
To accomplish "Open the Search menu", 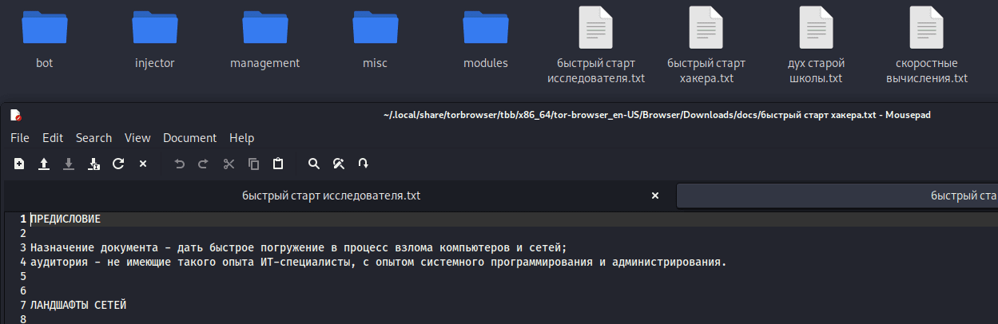I will click(x=93, y=138).
